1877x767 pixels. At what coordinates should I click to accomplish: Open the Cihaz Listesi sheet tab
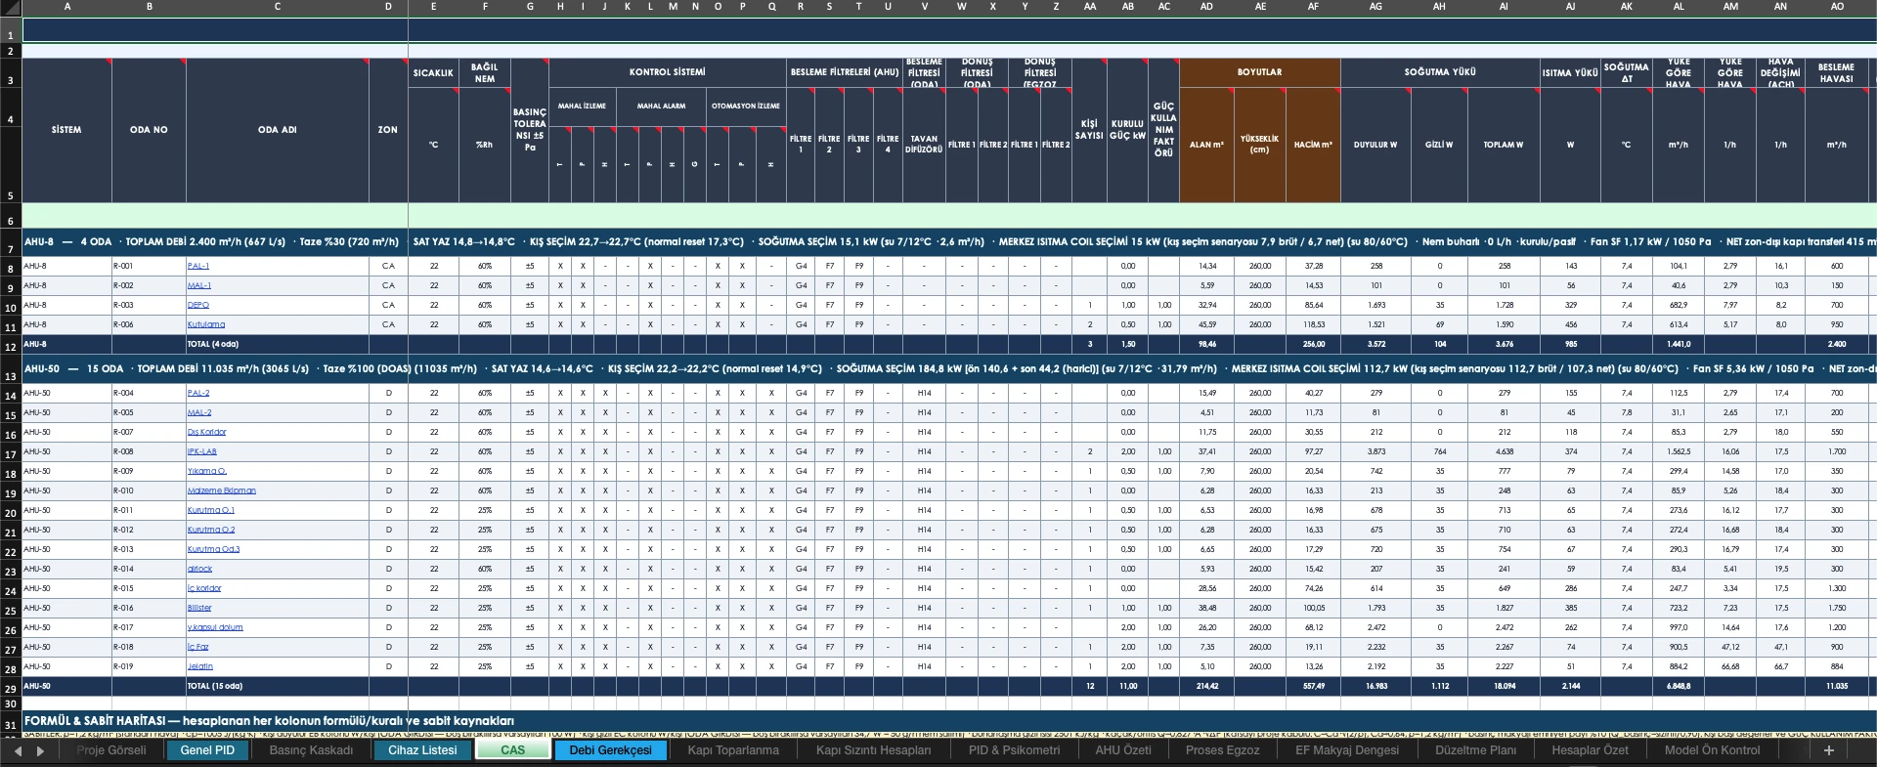coord(422,750)
